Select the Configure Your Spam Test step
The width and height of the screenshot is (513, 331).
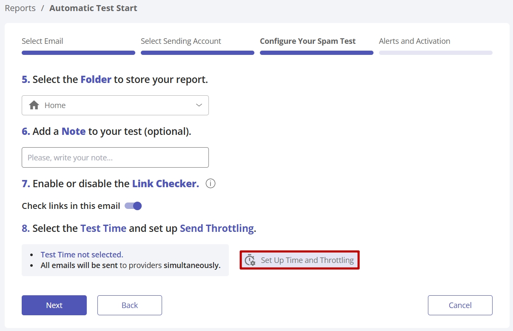click(x=308, y=41)
